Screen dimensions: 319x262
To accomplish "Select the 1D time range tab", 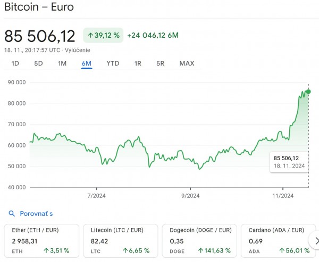I will coord(15,64).
